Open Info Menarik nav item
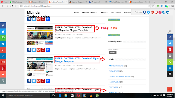 coord(116,13)
